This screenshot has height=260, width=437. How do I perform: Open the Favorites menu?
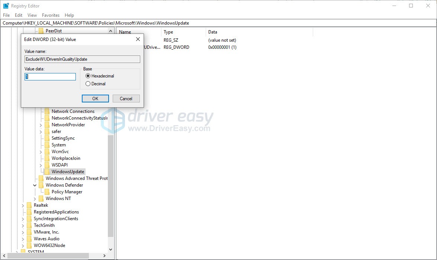(x=51, y=15)
